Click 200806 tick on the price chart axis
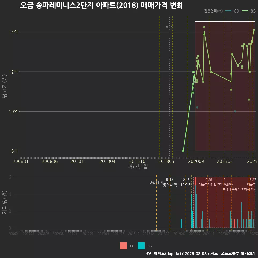 pos(50,161)
